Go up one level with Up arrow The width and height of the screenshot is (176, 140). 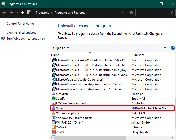pyautogui.click(x=23, y=13)
